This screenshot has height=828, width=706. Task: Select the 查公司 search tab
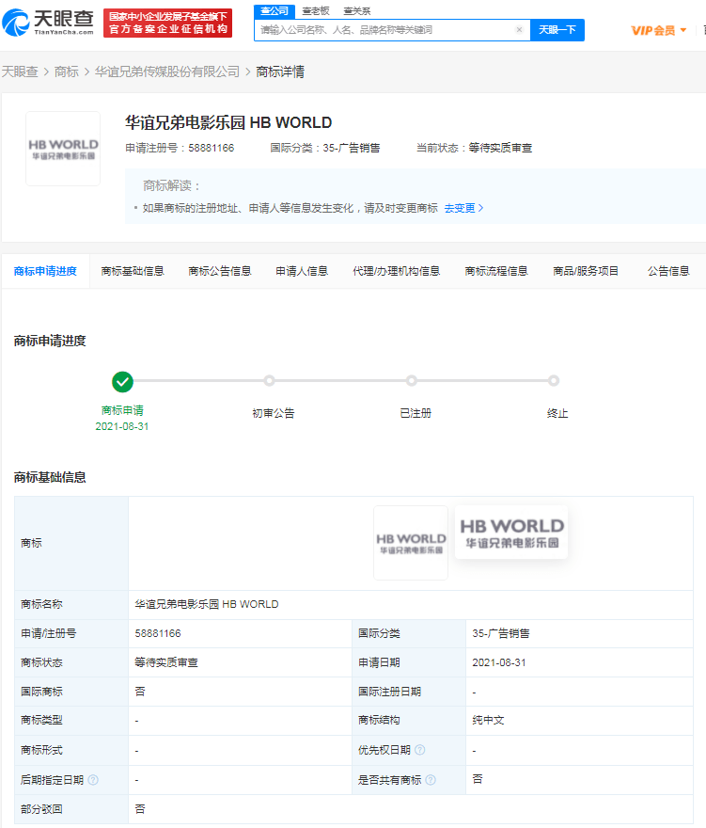[x=275, y=11]
